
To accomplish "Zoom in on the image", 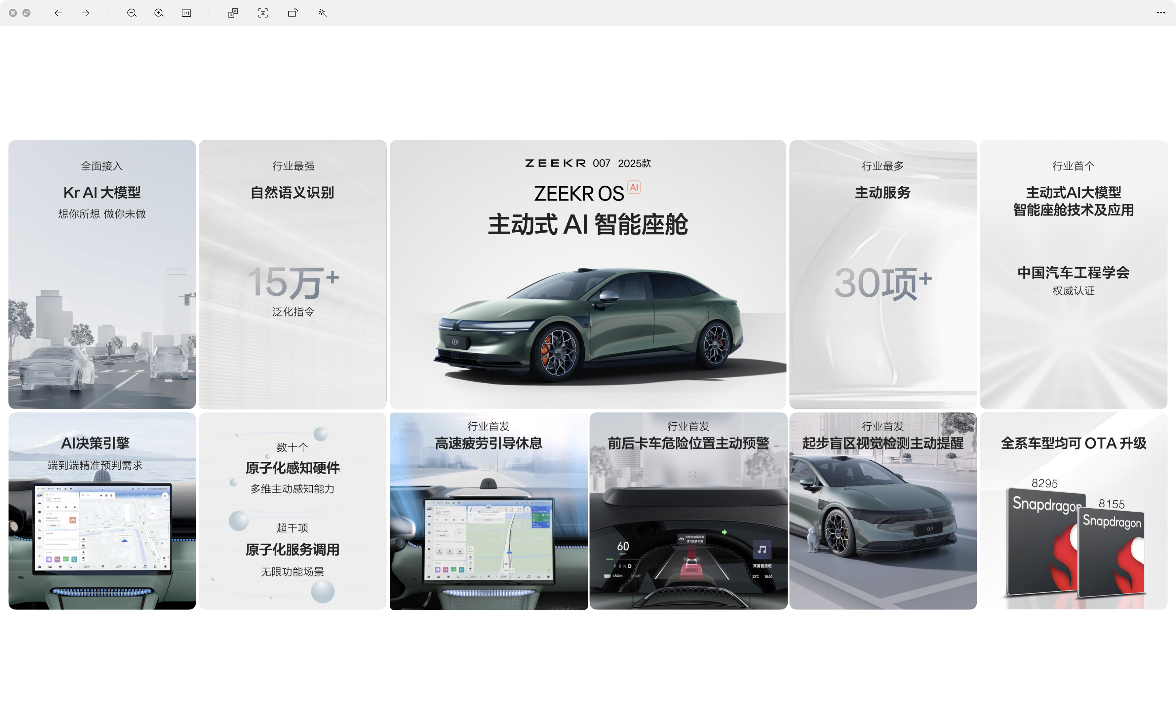I will [x=159, y=13].
